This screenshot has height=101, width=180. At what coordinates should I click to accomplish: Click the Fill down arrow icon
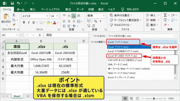point(165,20)
